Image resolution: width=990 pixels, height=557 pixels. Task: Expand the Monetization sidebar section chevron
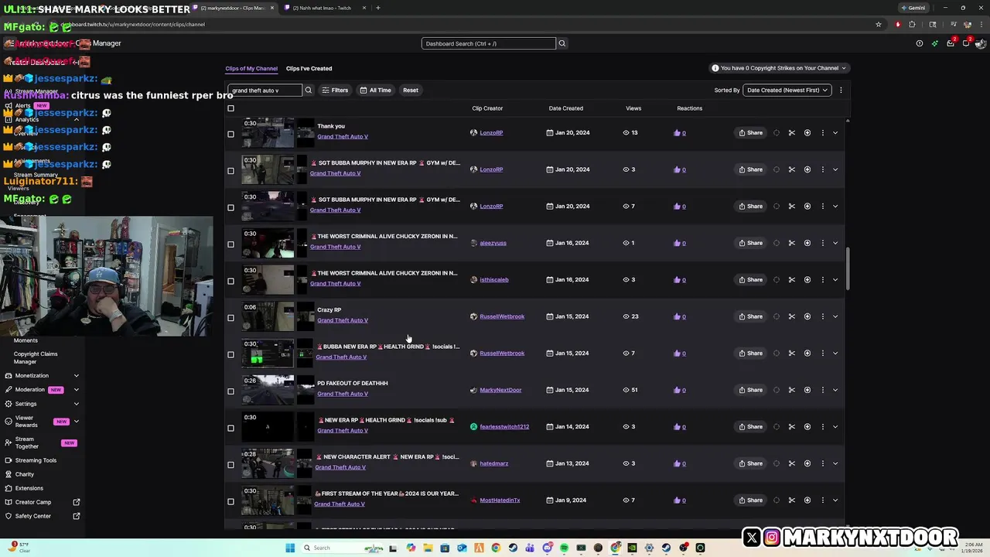click(x=76, y=376)
